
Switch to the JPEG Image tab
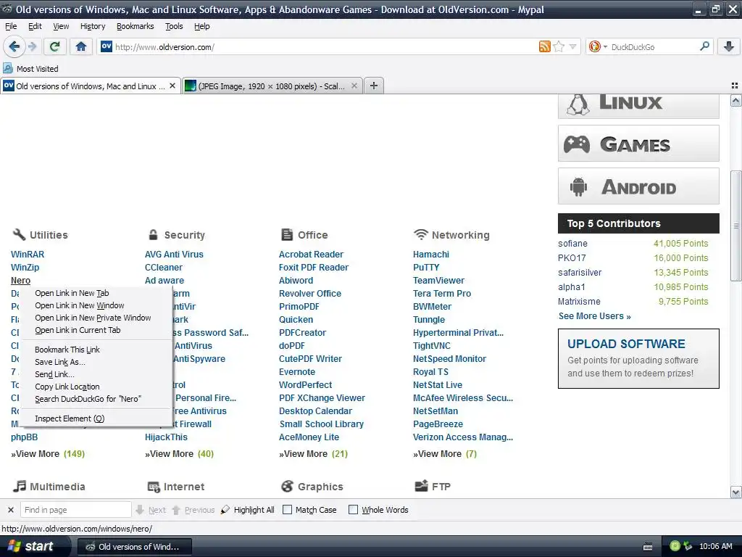[x=272, y=86]
